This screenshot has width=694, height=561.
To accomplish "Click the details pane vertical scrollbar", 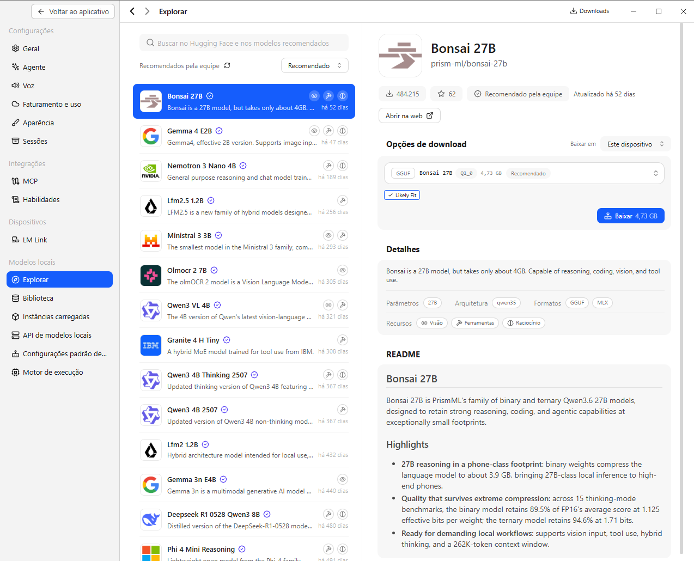I will point(681,288).
